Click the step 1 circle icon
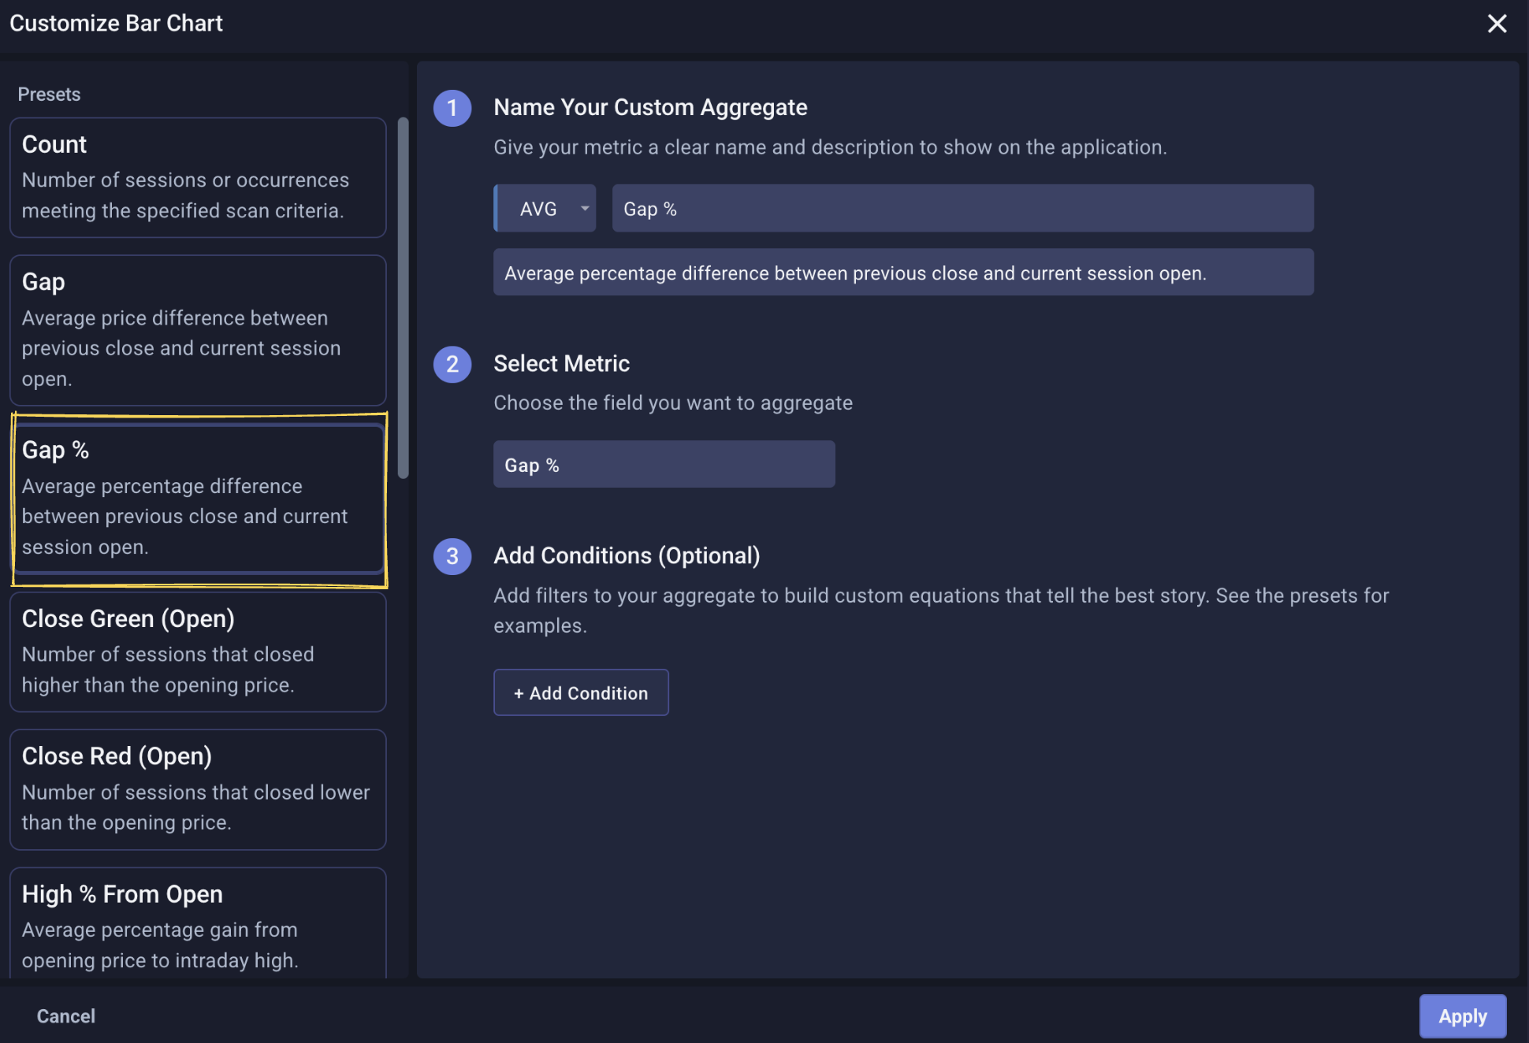 tap(452, 108)
